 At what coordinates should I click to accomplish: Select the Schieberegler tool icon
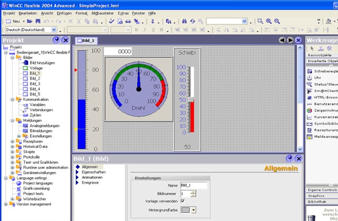coord(309,71)
